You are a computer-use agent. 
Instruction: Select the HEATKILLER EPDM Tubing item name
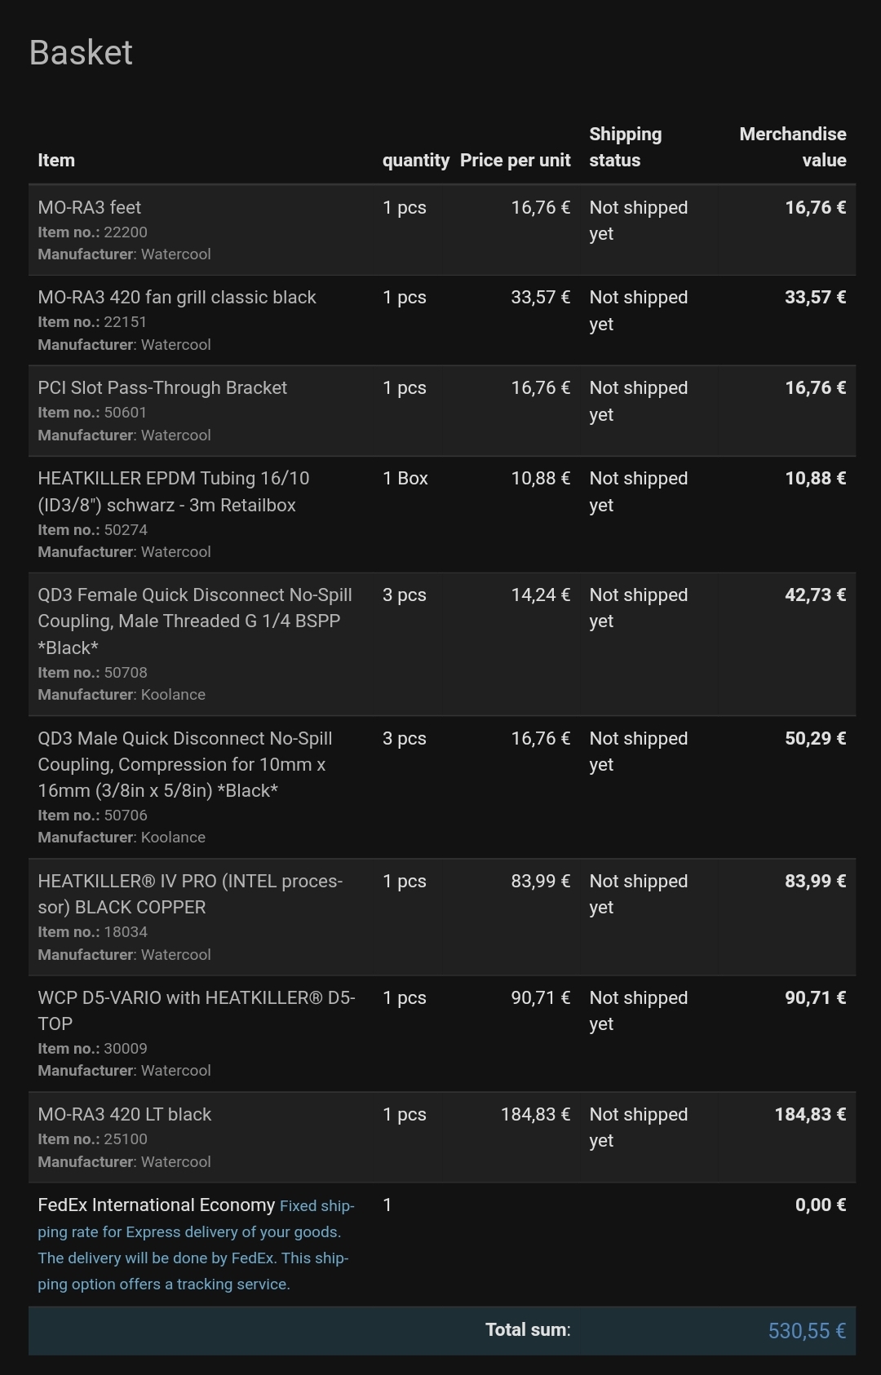173,491
